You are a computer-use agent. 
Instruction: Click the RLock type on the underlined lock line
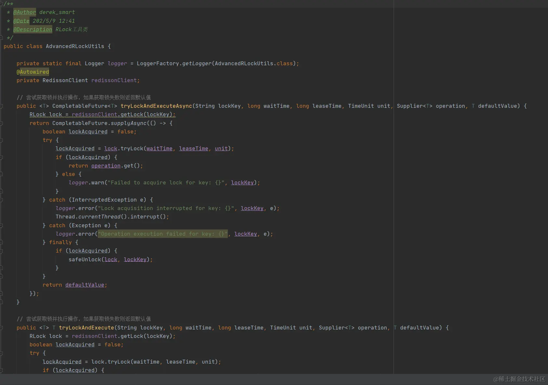[x=38, y=115]
